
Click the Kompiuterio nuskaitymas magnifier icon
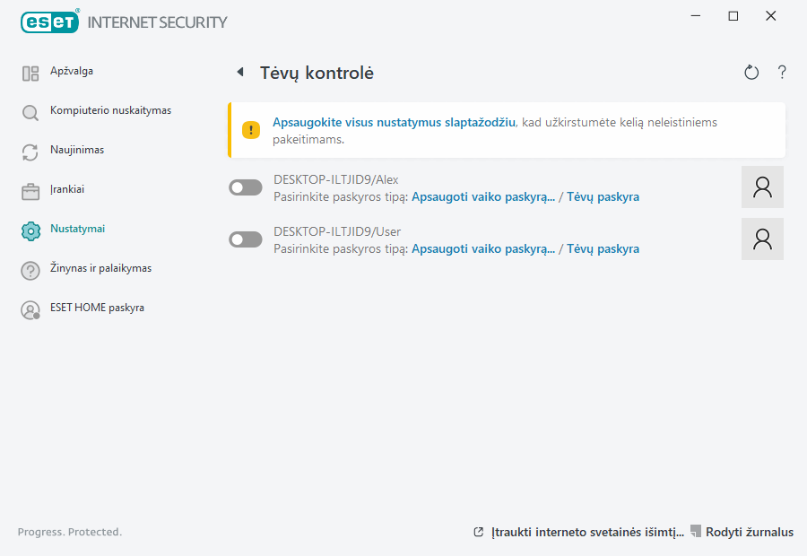coord(30,113)
